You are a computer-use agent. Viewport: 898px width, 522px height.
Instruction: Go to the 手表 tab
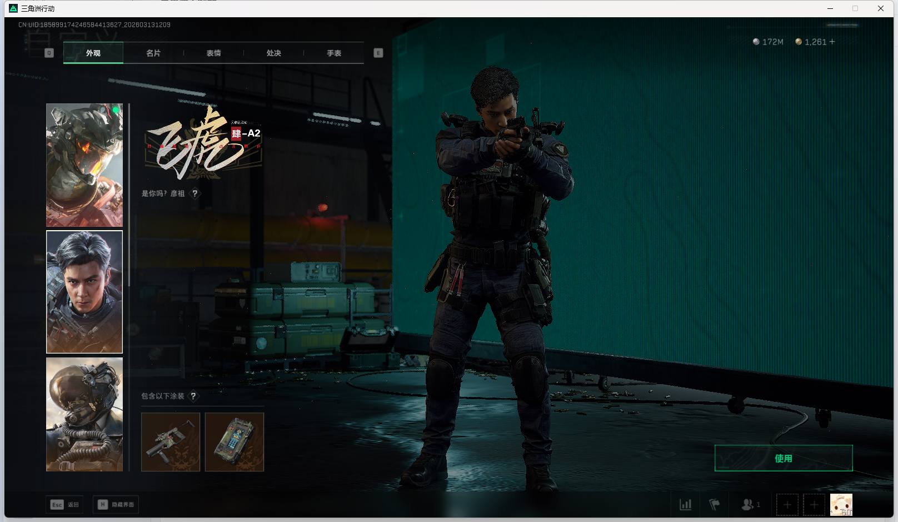tap(334, 53)
